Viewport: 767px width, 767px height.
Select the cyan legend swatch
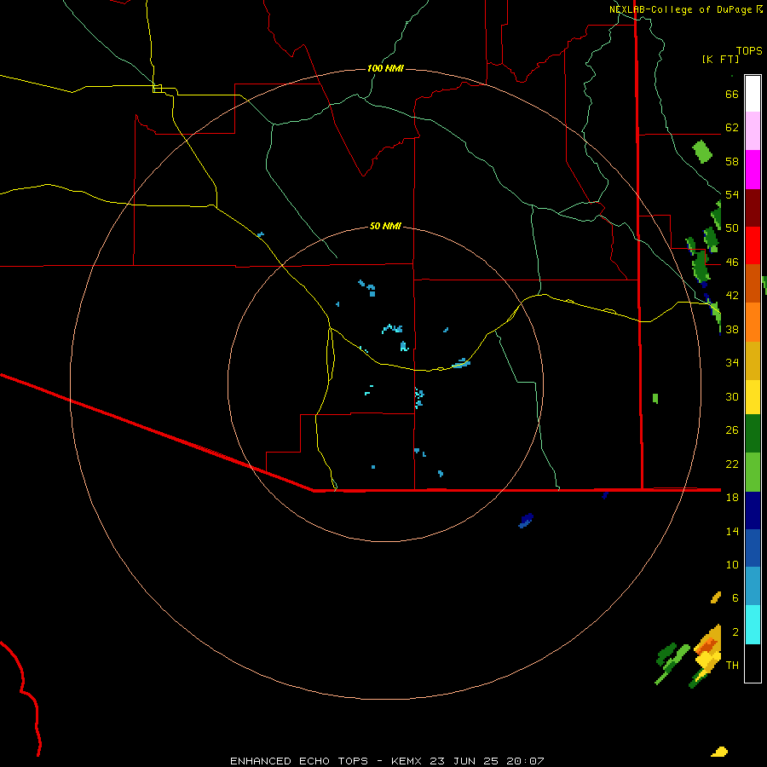753,626
